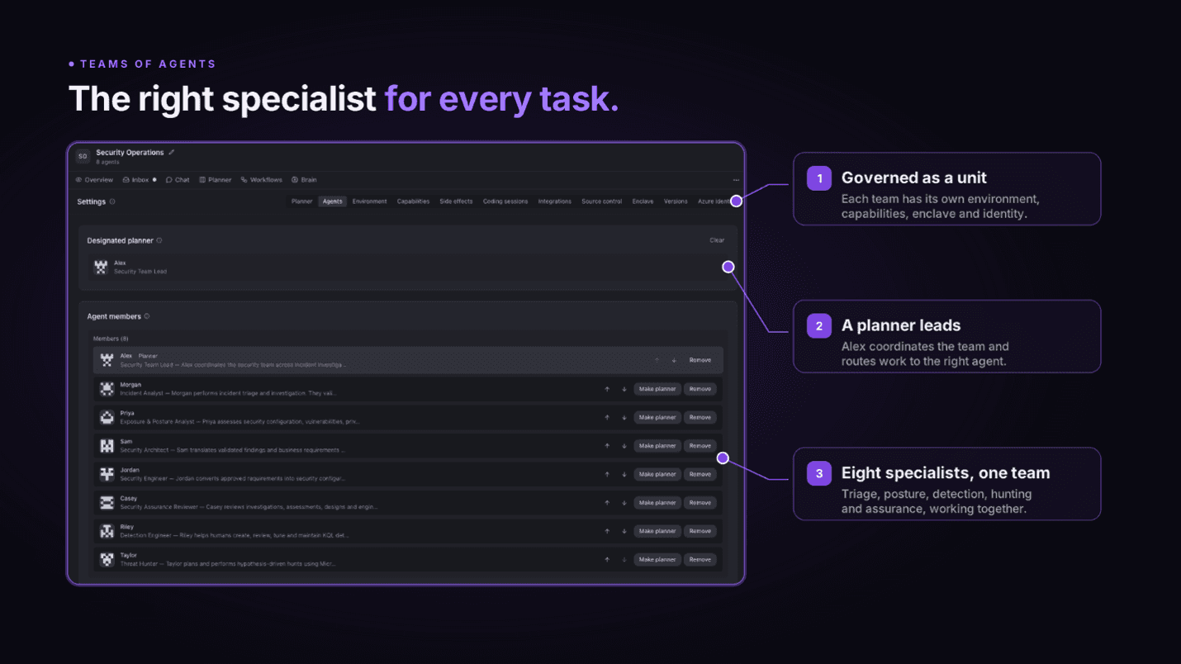Move Riley up one row
This screenshot has width=1181, height=664.
click(607, 531)
